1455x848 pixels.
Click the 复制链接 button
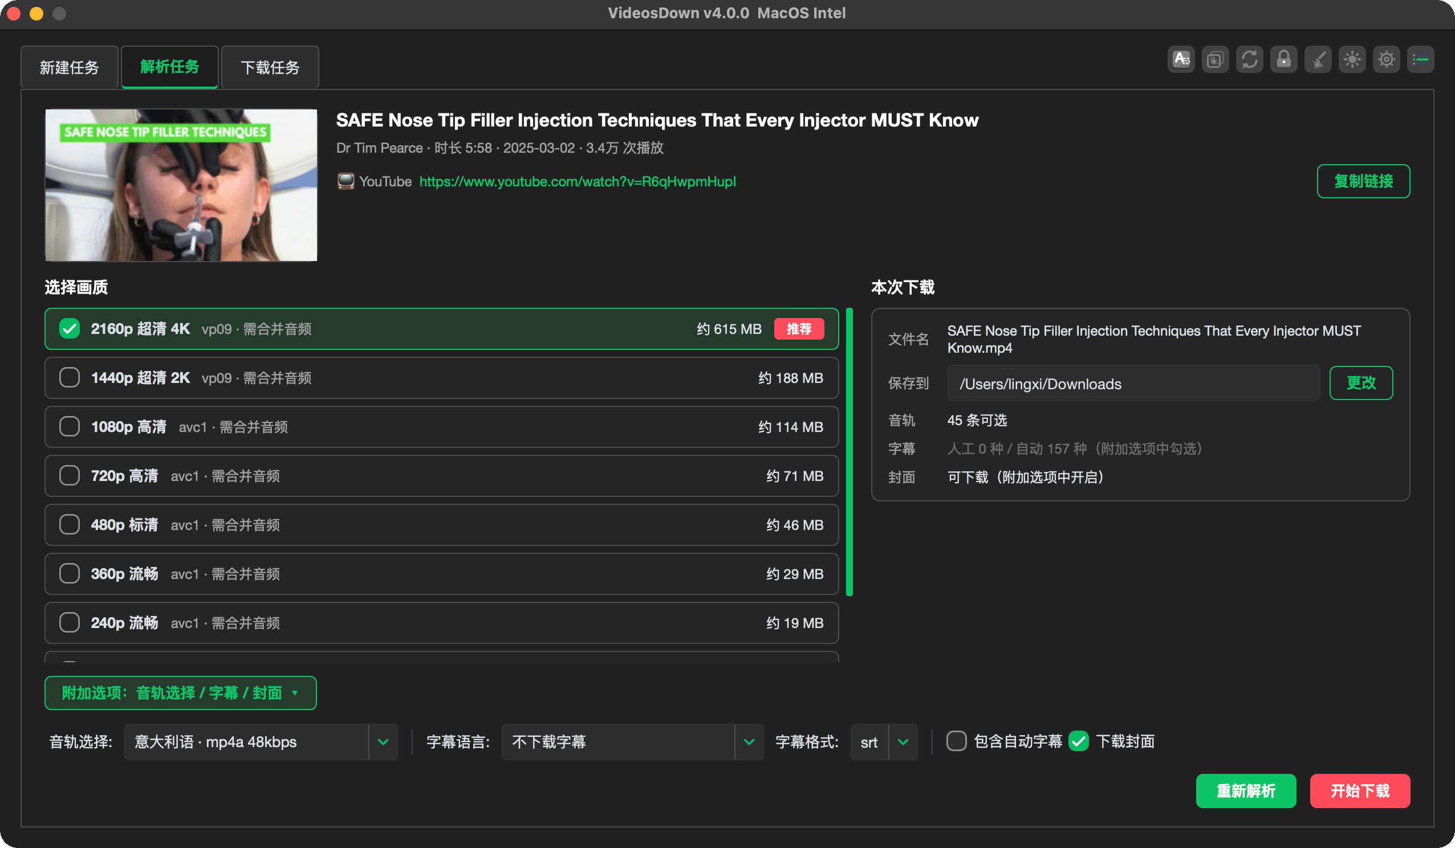click(x=1363, y=181)
